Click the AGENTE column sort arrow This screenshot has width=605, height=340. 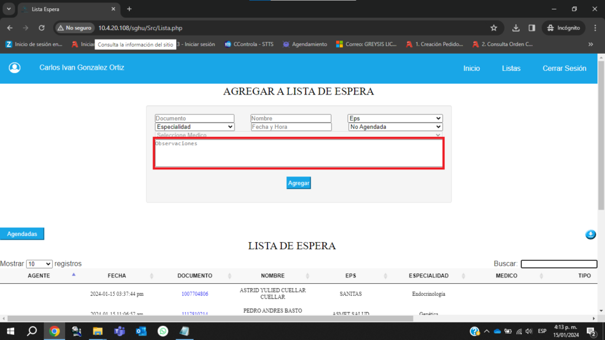(74, 275)
